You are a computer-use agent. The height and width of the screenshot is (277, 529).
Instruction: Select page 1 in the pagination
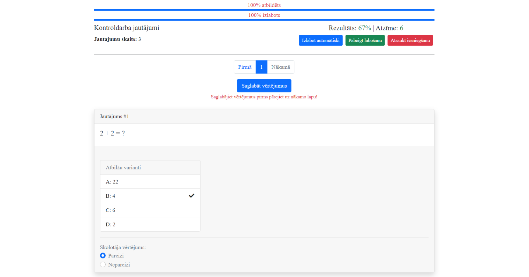(x=261, y=67)
